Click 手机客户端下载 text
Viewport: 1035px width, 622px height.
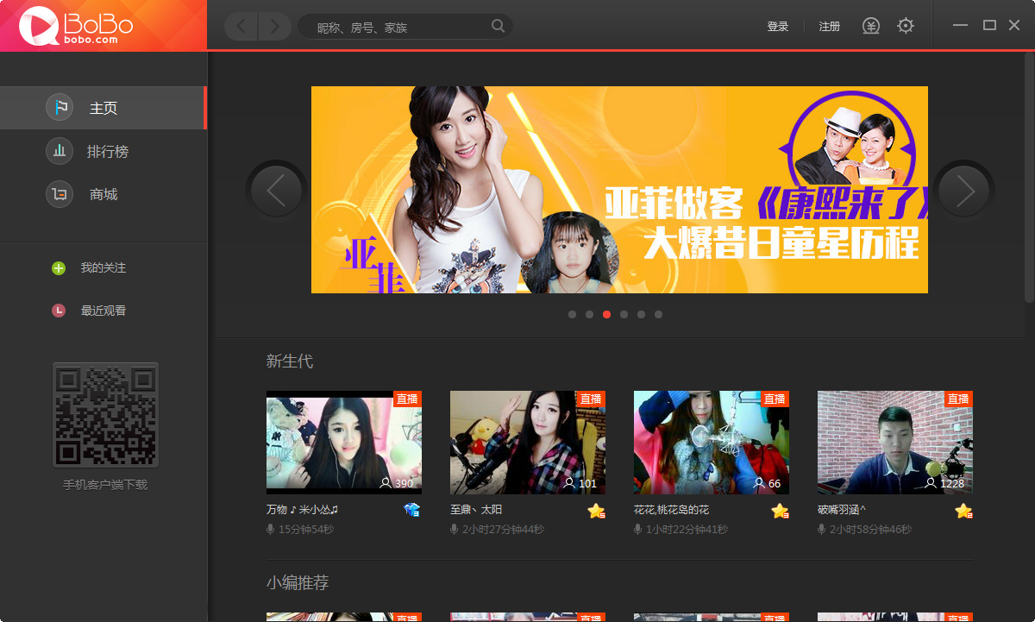point(105,485)
